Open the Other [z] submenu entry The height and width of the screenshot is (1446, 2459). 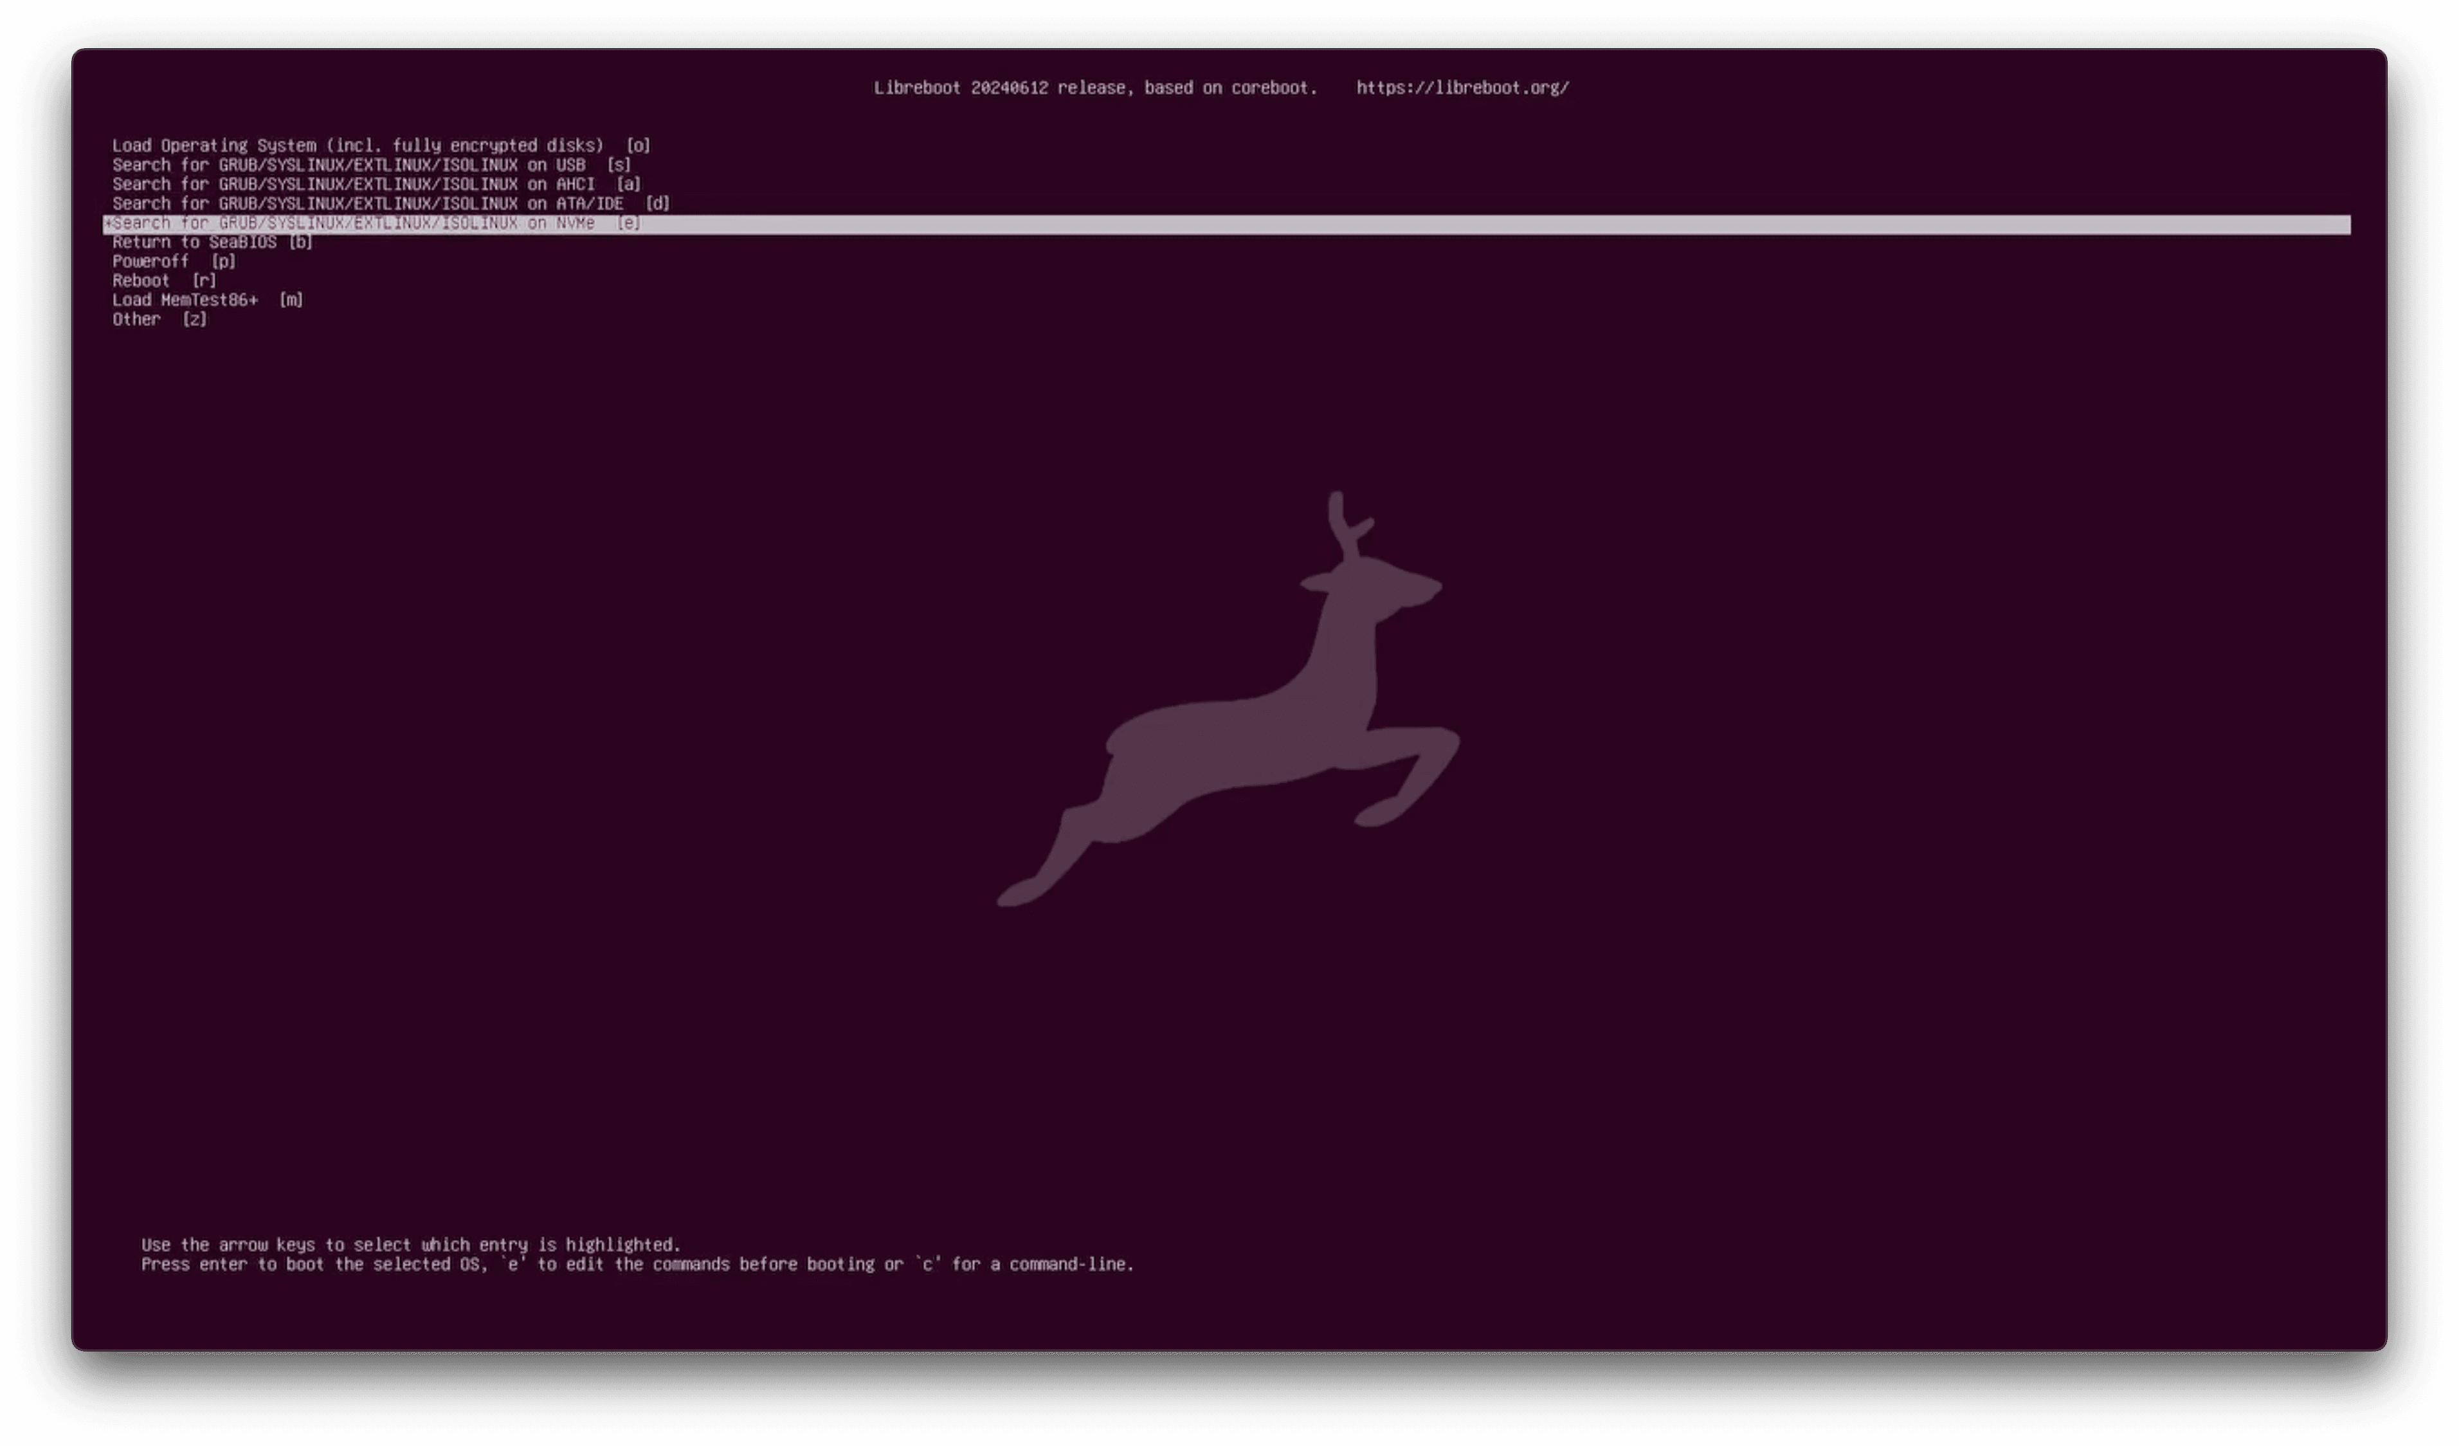[159, 319]
